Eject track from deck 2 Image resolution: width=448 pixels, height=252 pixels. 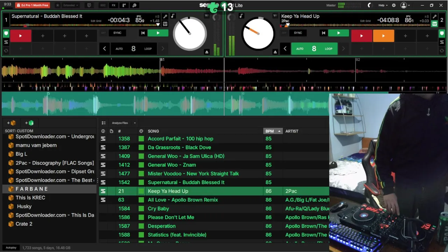pyautogui.click(x=275, y=52)
